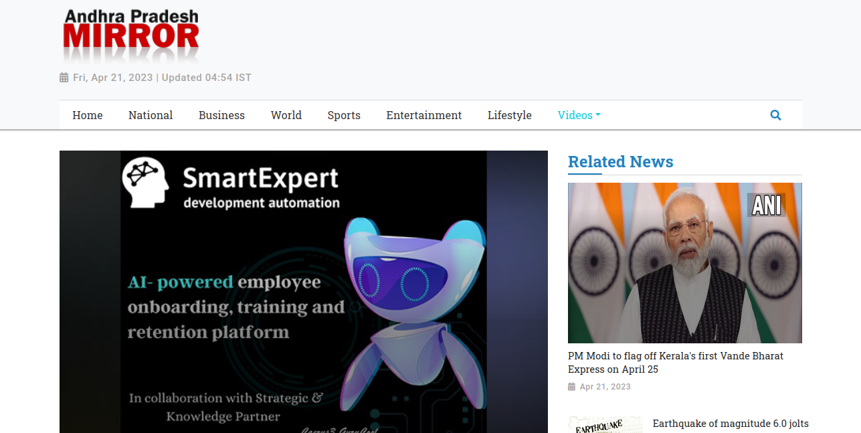This screenshot has height=433, width=861.
Task: Expand the Videos dropdown menu
Action: click(x=579, y=115)
